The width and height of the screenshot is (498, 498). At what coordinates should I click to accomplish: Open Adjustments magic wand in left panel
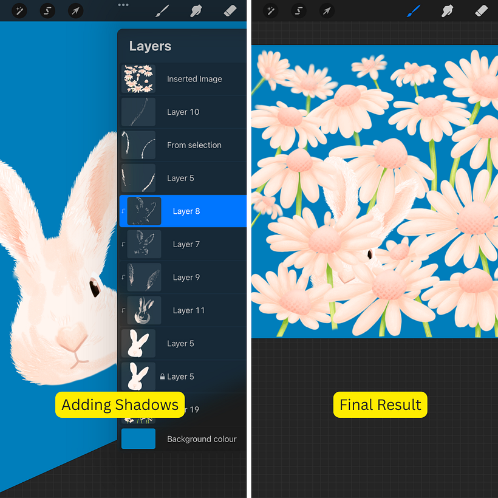tap(19, 11)
